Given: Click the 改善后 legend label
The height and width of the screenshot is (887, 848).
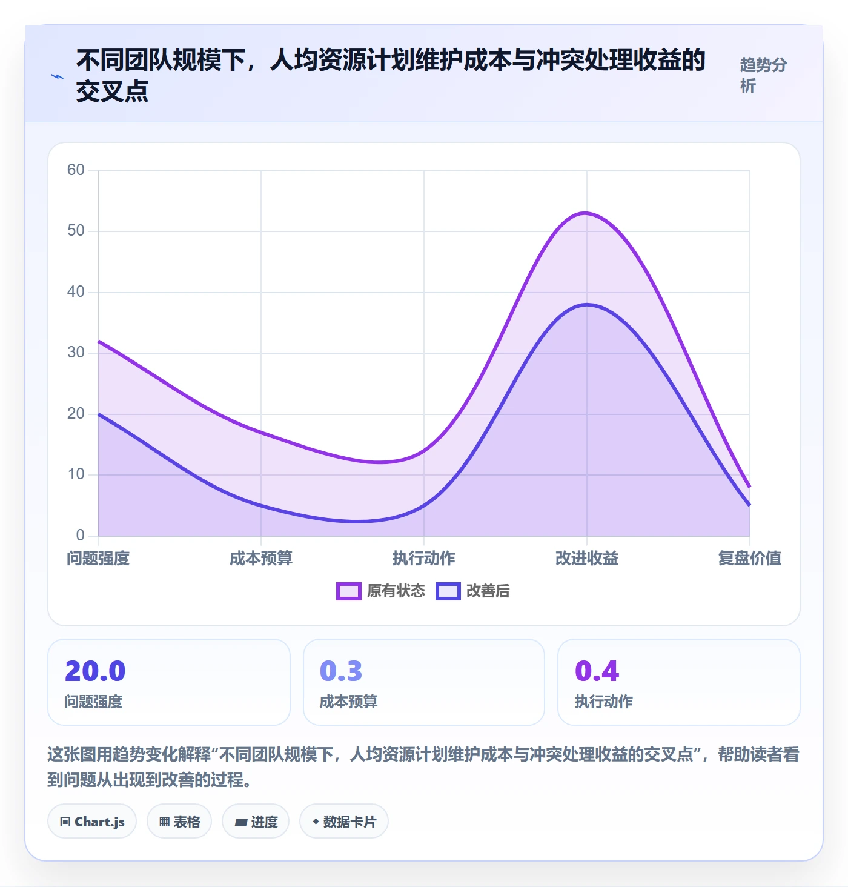Looking at the screenshot, I should click(x=488, y=591).
